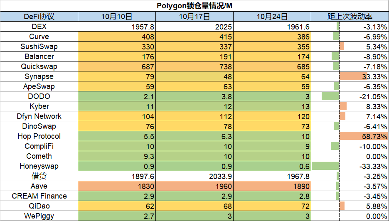Click 借贷 value 2033.9
This screenshot has width=389, height=221.
click(x=194, y=176)
